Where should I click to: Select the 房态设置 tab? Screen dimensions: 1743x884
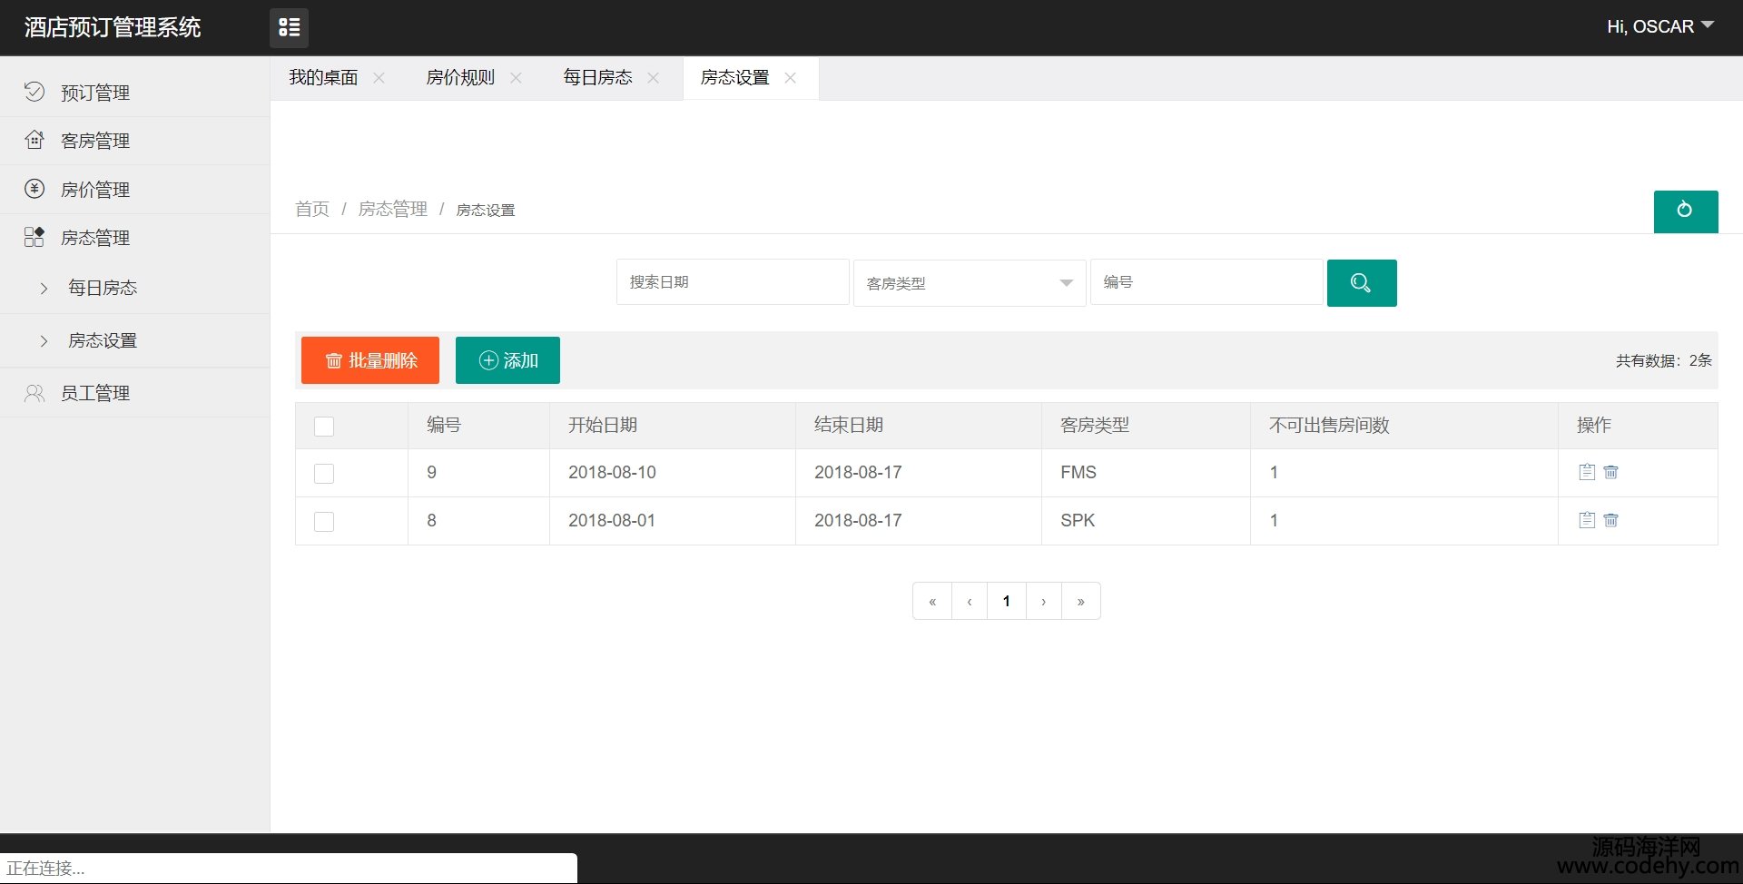click(734, 78)
